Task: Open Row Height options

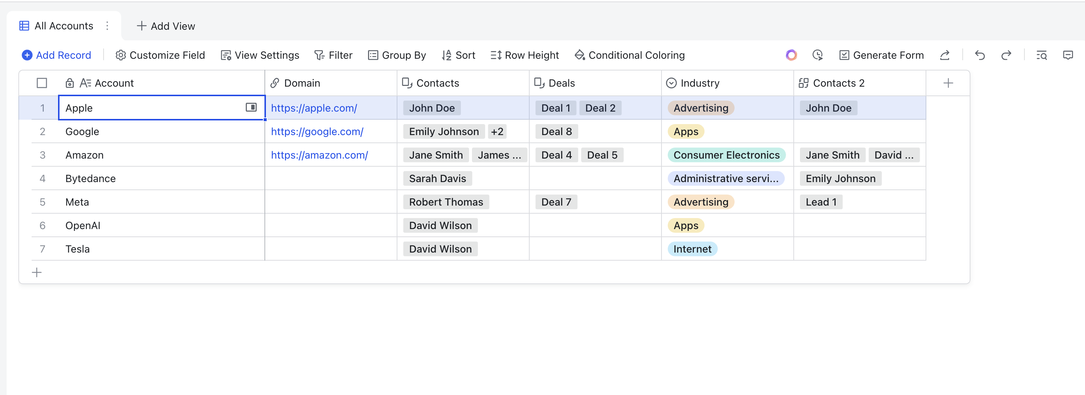Action: point(525,55)
